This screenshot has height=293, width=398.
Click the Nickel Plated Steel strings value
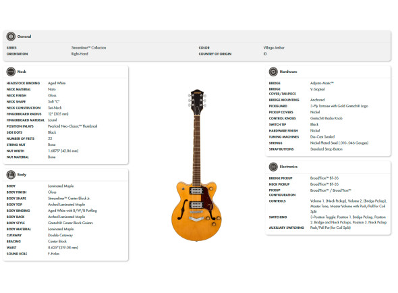click(339, 143)
